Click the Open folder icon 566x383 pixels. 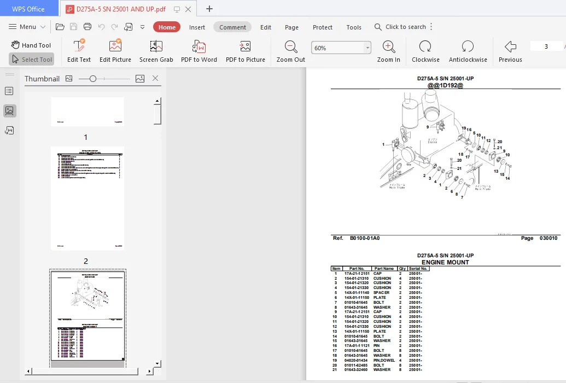[60, 27]
